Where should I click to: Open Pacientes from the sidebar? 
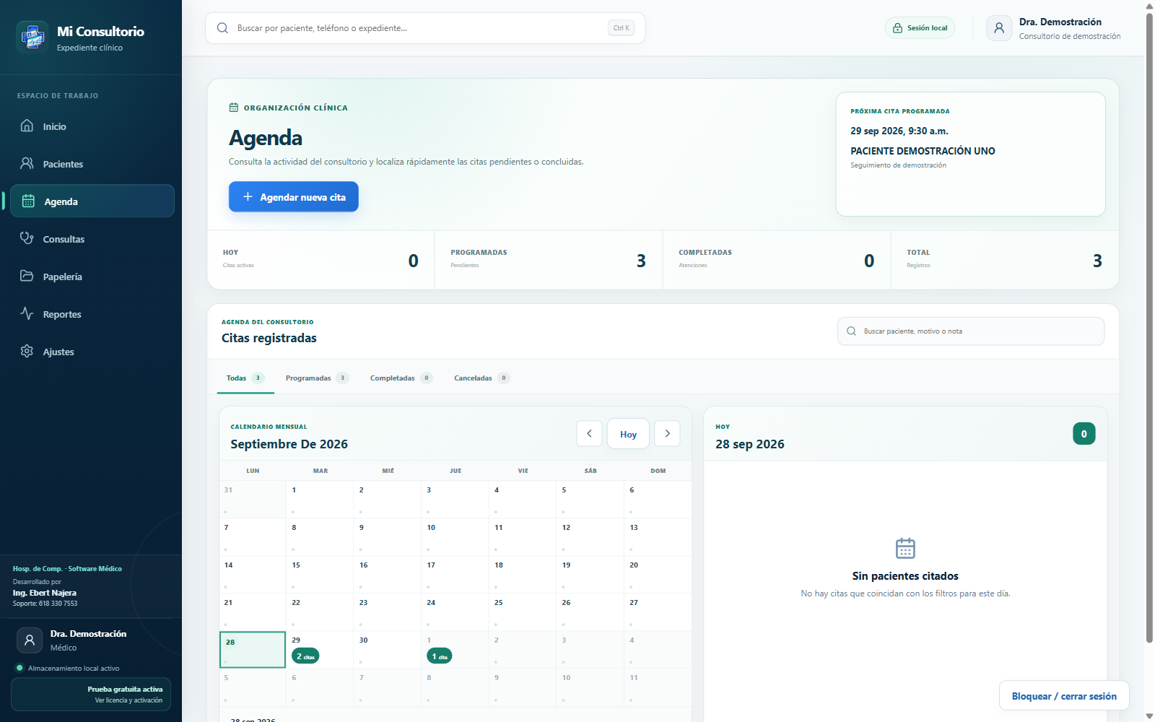pos(92,164)
